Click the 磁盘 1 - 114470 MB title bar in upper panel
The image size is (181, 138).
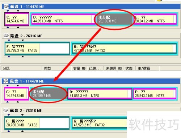click(91, 7)
